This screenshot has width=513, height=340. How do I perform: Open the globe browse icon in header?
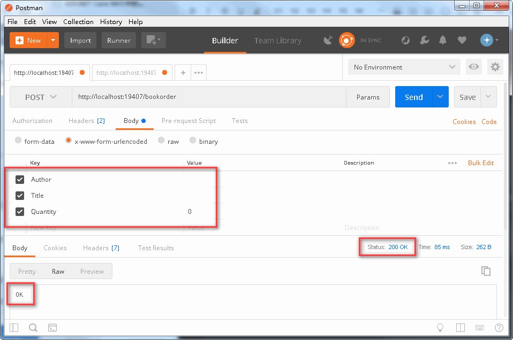405,40
